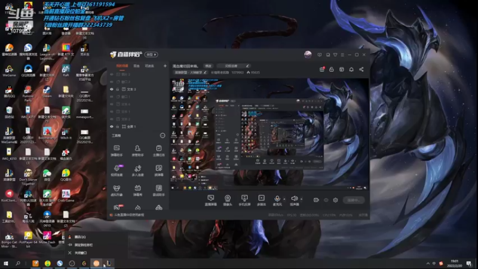Viewport: 478px width, 269px height.
Task: Show the hidden 文本 2 layer
Action: tap(112, 119)
